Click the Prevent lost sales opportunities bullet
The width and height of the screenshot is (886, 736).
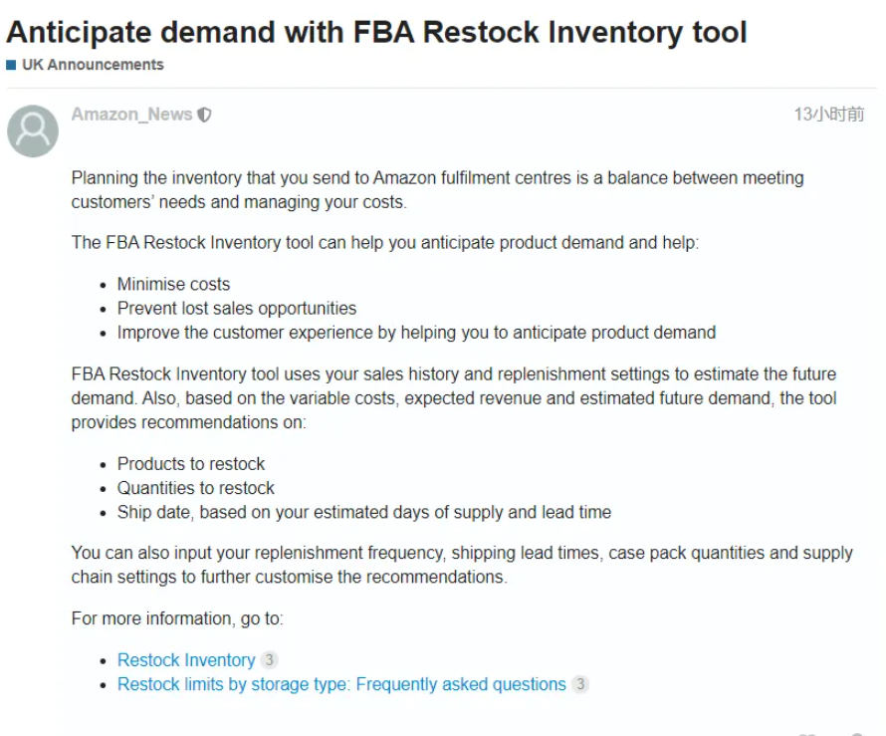tap(237, 308)
